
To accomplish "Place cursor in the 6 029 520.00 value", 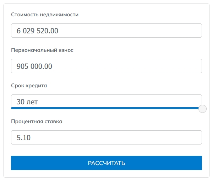I will (37, 31).
